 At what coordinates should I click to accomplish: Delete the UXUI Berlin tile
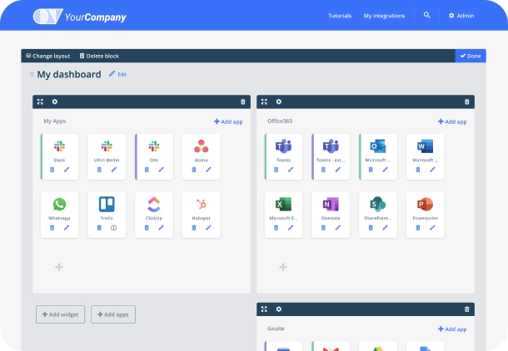pyautogui.click(x=99, y=170)
